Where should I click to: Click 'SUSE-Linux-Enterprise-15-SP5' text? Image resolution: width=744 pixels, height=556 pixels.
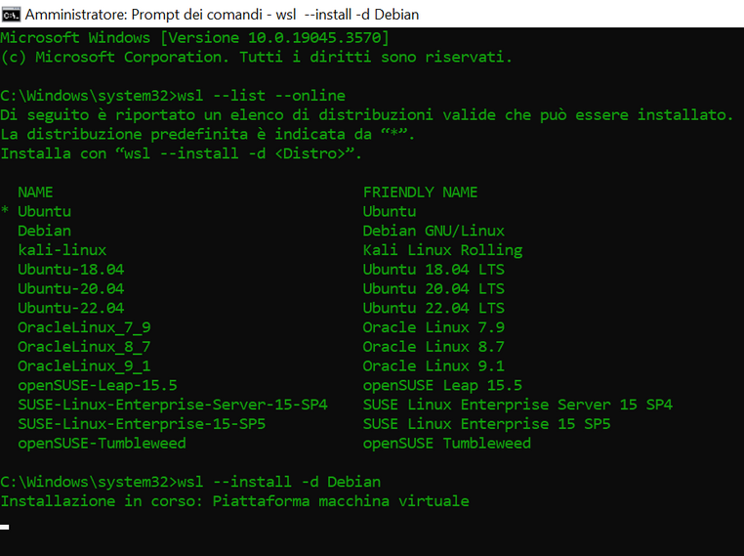142,424
